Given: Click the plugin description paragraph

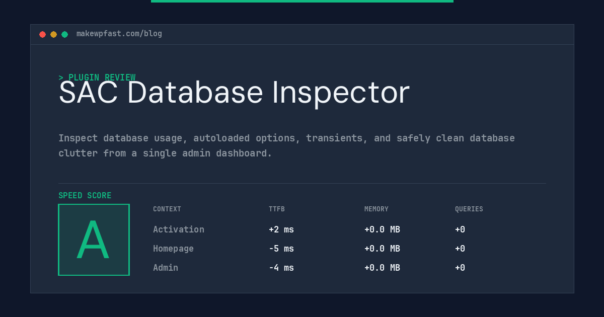Looking at the screenshot, I should click(x=286, y=145).
